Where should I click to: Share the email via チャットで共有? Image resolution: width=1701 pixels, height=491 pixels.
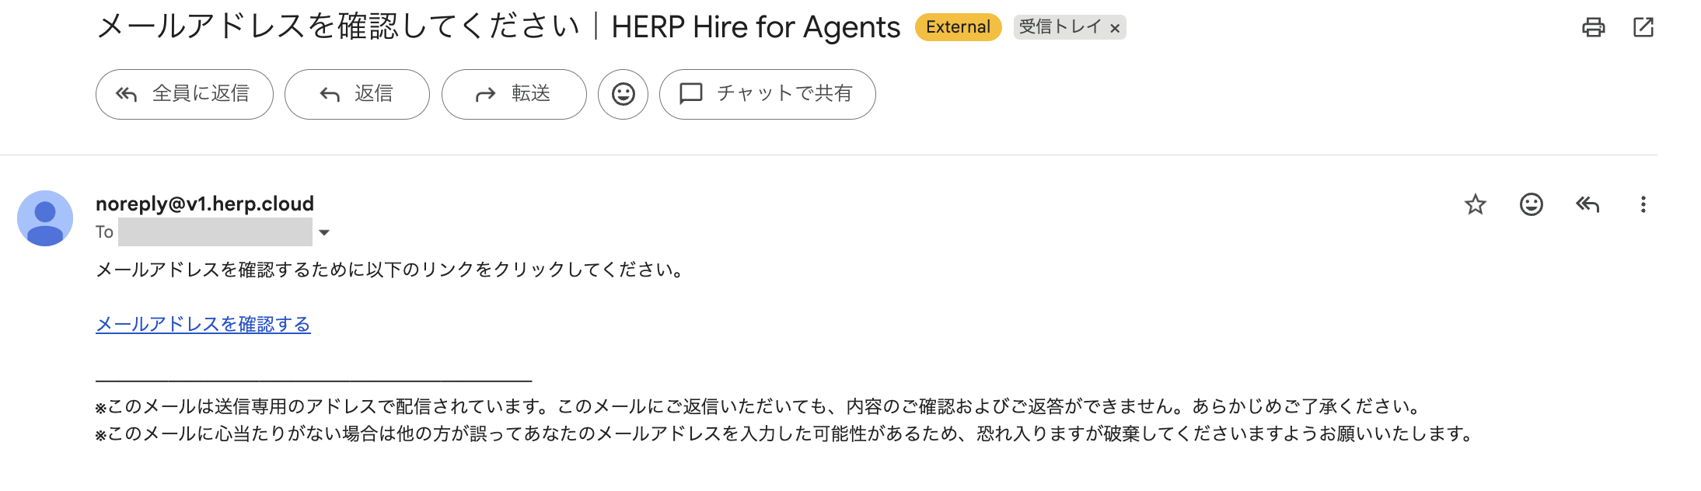pyautogui.click(x=767, y=94)
